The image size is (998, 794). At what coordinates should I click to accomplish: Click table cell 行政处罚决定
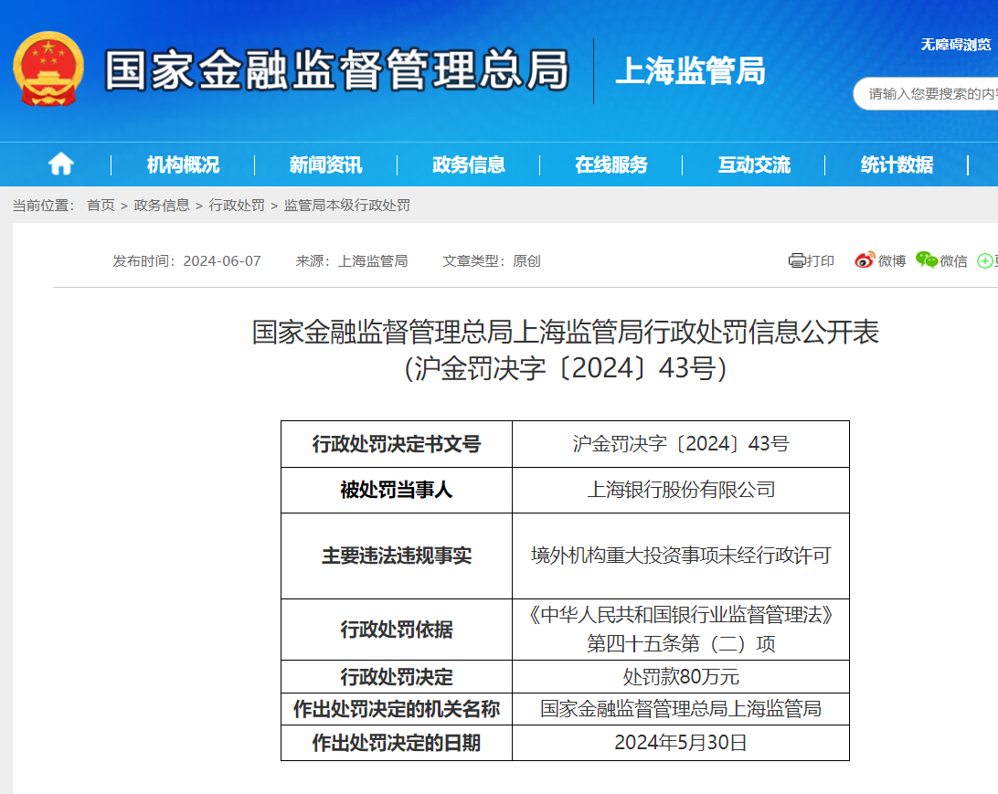(x=397, y=676)
